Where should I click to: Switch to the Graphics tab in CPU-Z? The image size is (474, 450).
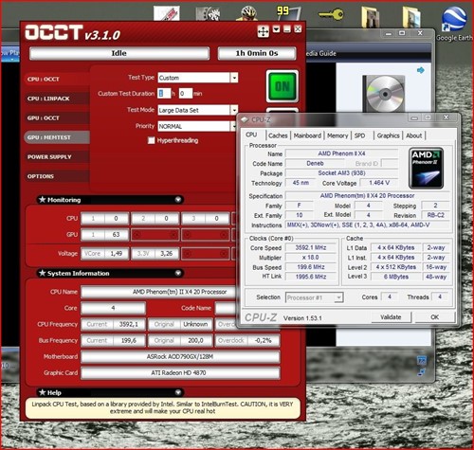pyautogui.click(x=388, y=135)
